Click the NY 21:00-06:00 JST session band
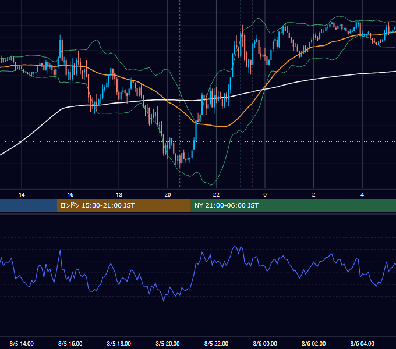 click(x=293, y=205)
